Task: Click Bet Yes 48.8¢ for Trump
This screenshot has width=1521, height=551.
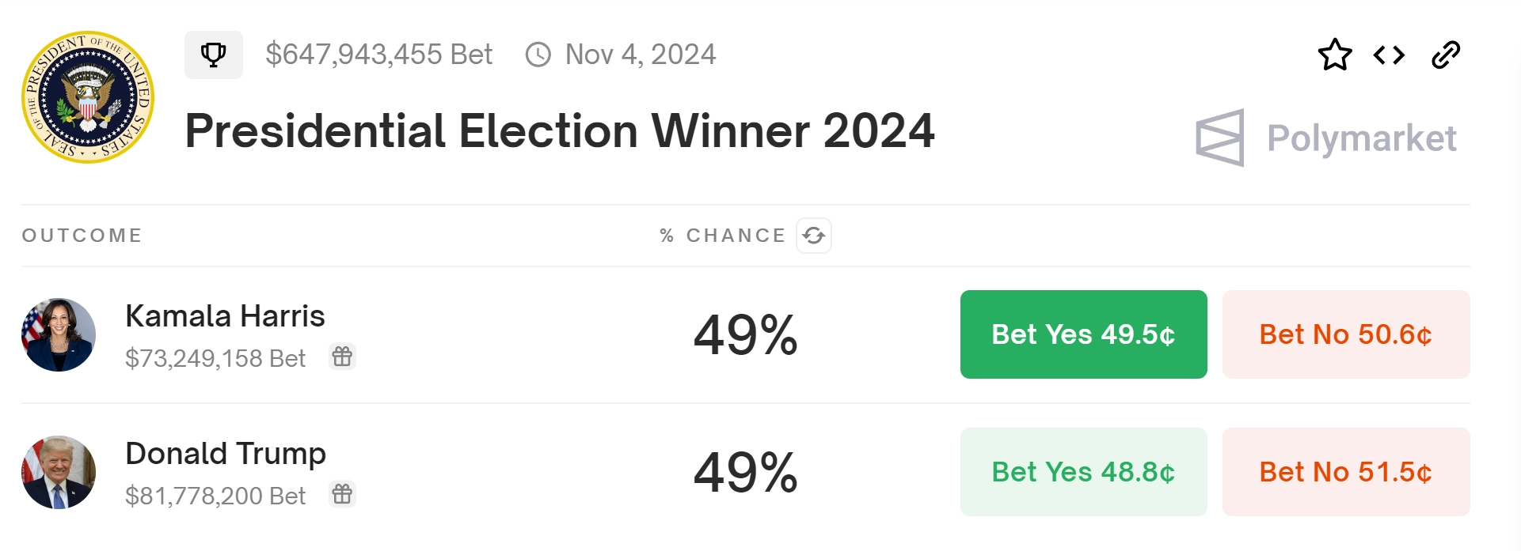Action: point(1083,472)
